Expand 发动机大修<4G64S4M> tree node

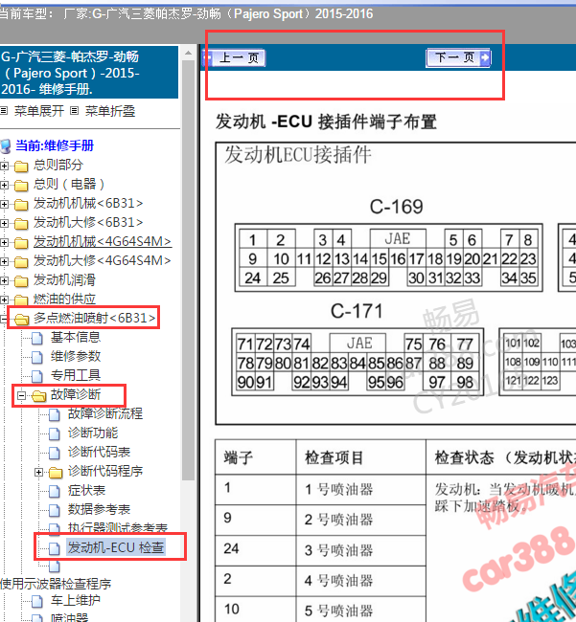click(x=4, y=261)
